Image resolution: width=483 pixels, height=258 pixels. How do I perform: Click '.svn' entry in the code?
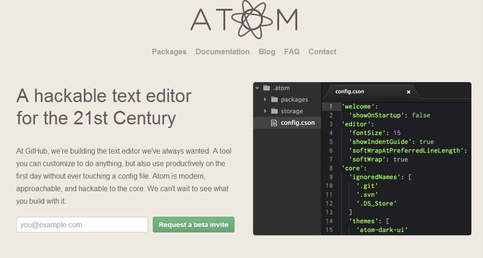367,194
